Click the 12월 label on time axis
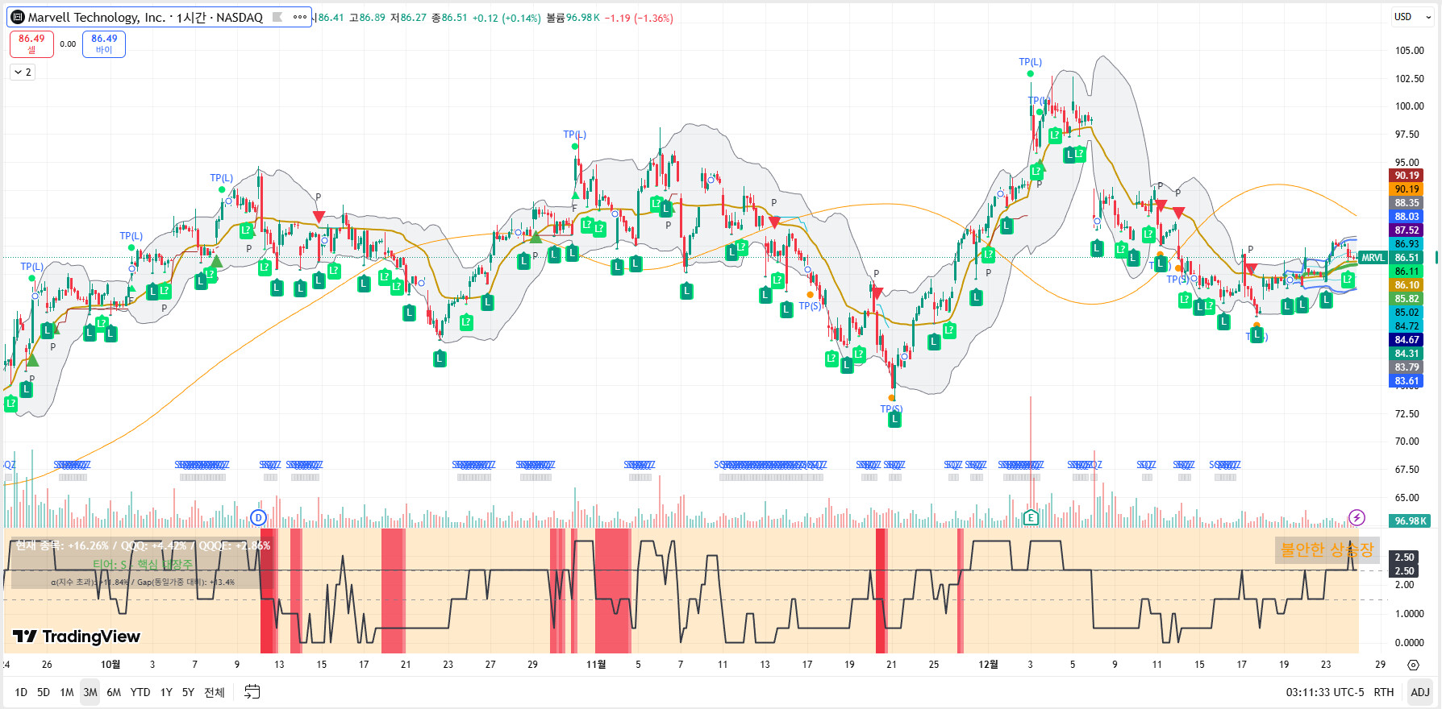Image resolution: width=1442 pixels, height=709 pixels. tap(988, 665)
